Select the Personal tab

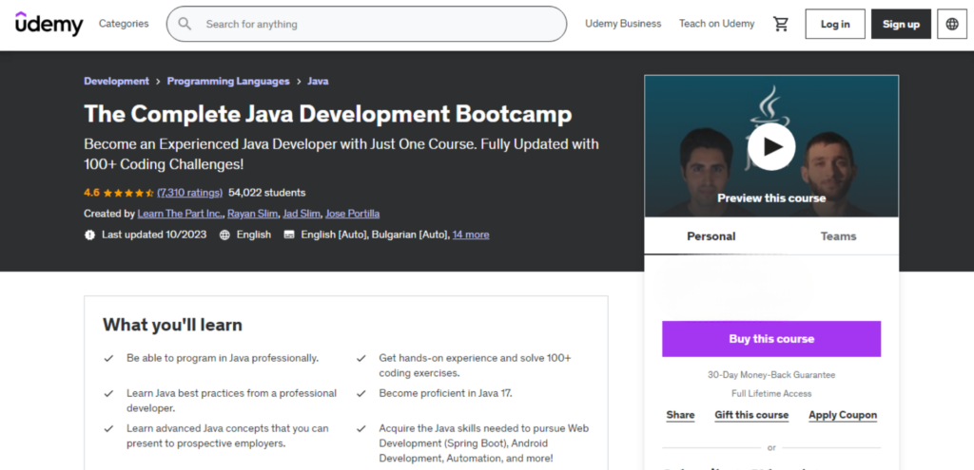click(x=711, y=236)
